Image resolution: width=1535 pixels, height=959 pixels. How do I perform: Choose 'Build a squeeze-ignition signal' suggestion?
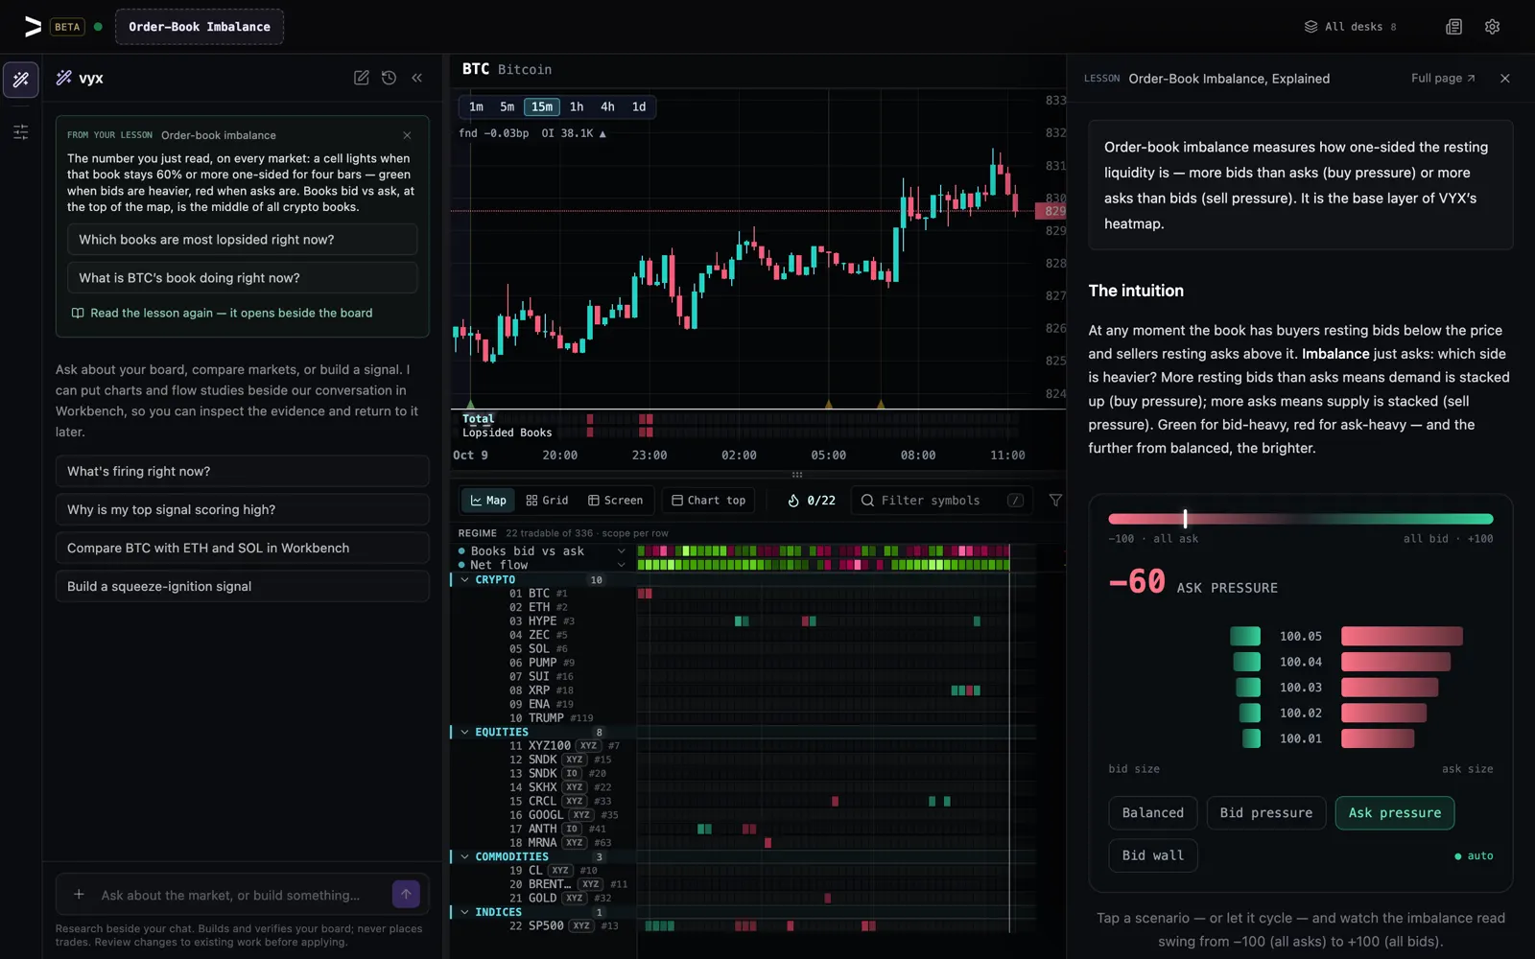[242, 587]
